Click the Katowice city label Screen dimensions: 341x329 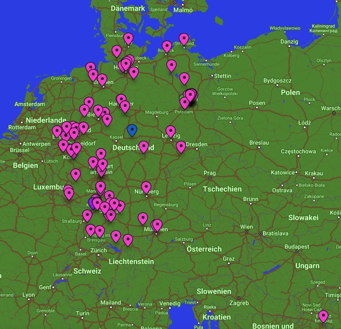(283, 172)
